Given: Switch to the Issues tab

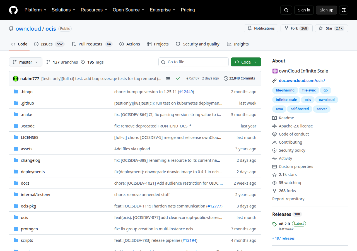Looking at the screenshot, I should click(49, 44).
